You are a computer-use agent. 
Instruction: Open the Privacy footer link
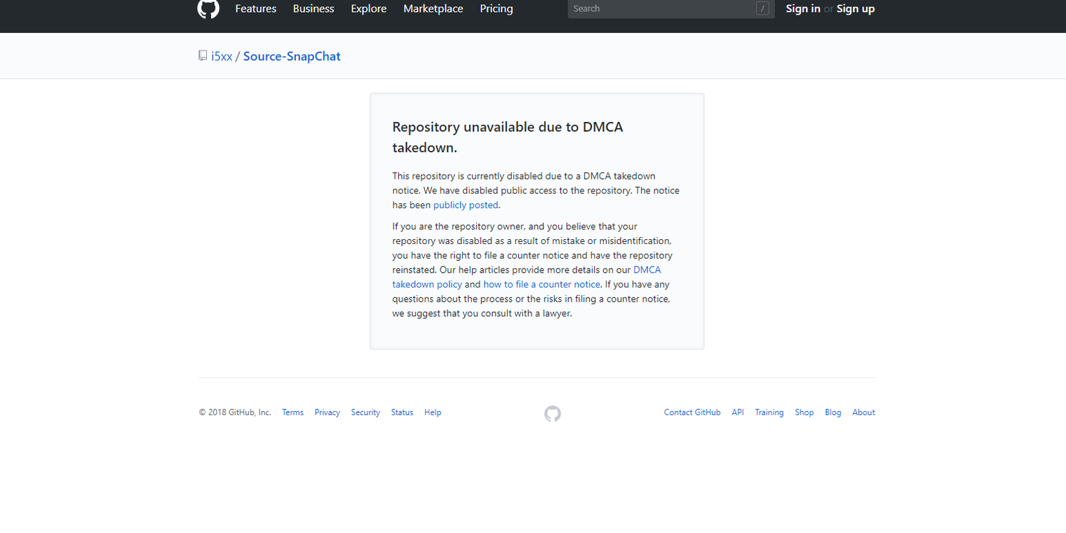pos(328,412)
